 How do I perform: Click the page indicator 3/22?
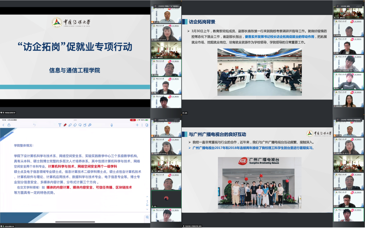pyautogui.click(x=147, y=203)
